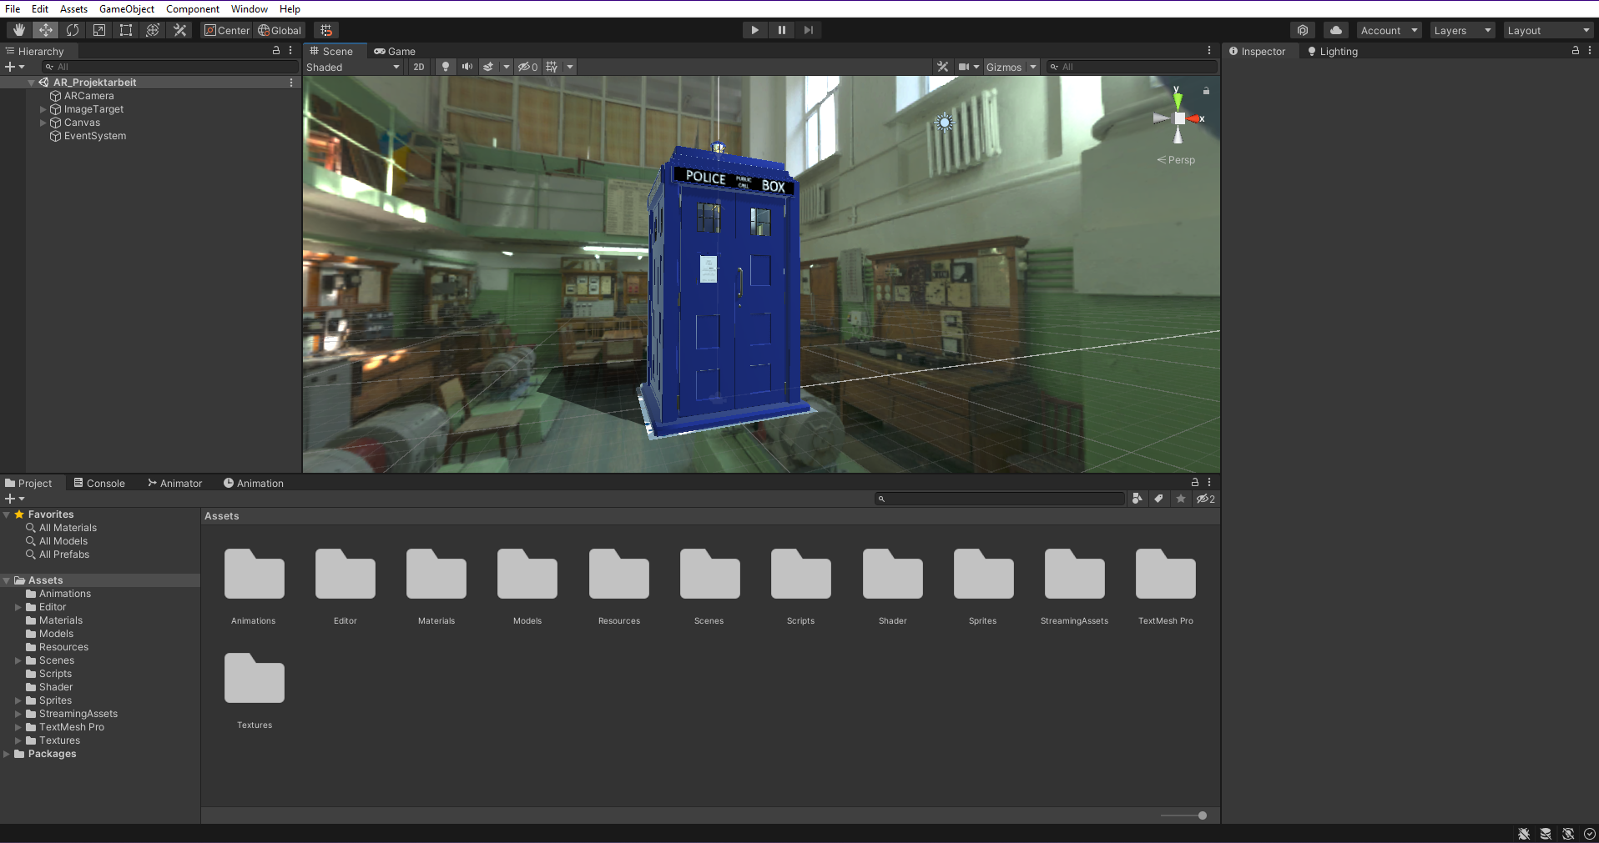The image size is (1599, 843).
Task: Collapse the AR_Projektarbeit scene
Action: pos(31,83)
